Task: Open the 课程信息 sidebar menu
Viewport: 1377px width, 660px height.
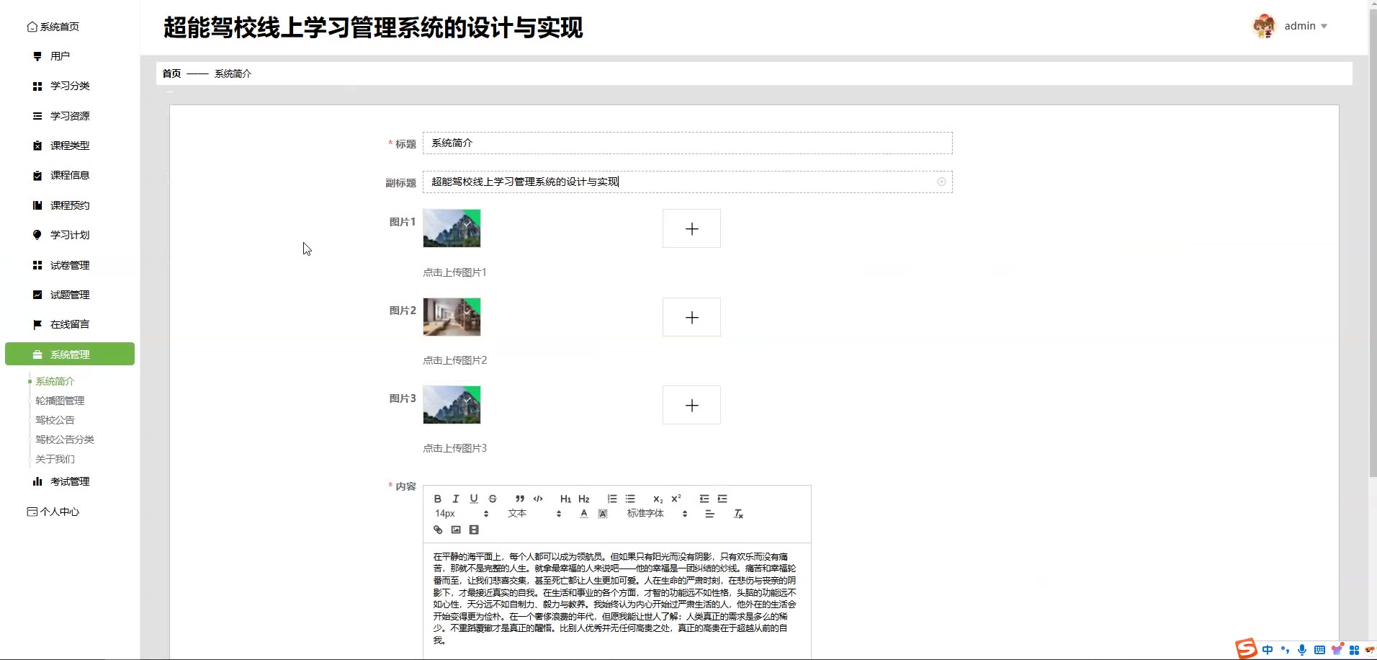Action: tap(70, 175)
